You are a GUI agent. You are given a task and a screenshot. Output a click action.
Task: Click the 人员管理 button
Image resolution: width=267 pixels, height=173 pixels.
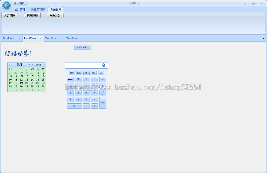click(10, 15)
